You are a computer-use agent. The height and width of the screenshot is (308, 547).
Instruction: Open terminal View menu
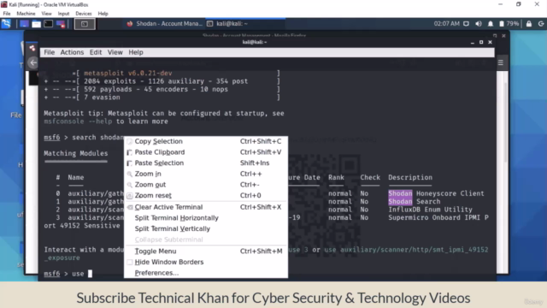pos(115,52)
